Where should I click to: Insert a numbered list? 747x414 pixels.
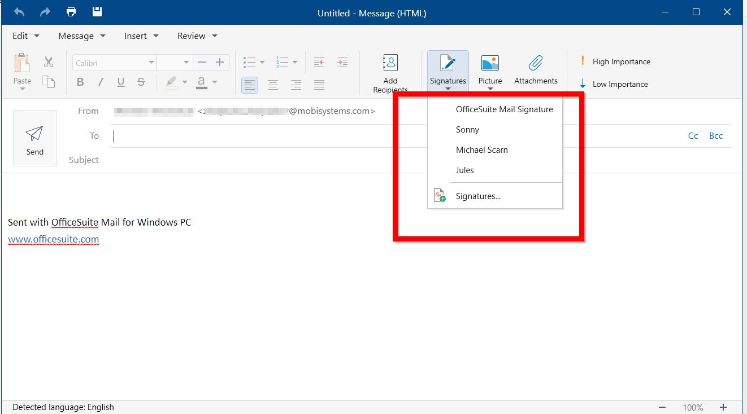point(282,62)
